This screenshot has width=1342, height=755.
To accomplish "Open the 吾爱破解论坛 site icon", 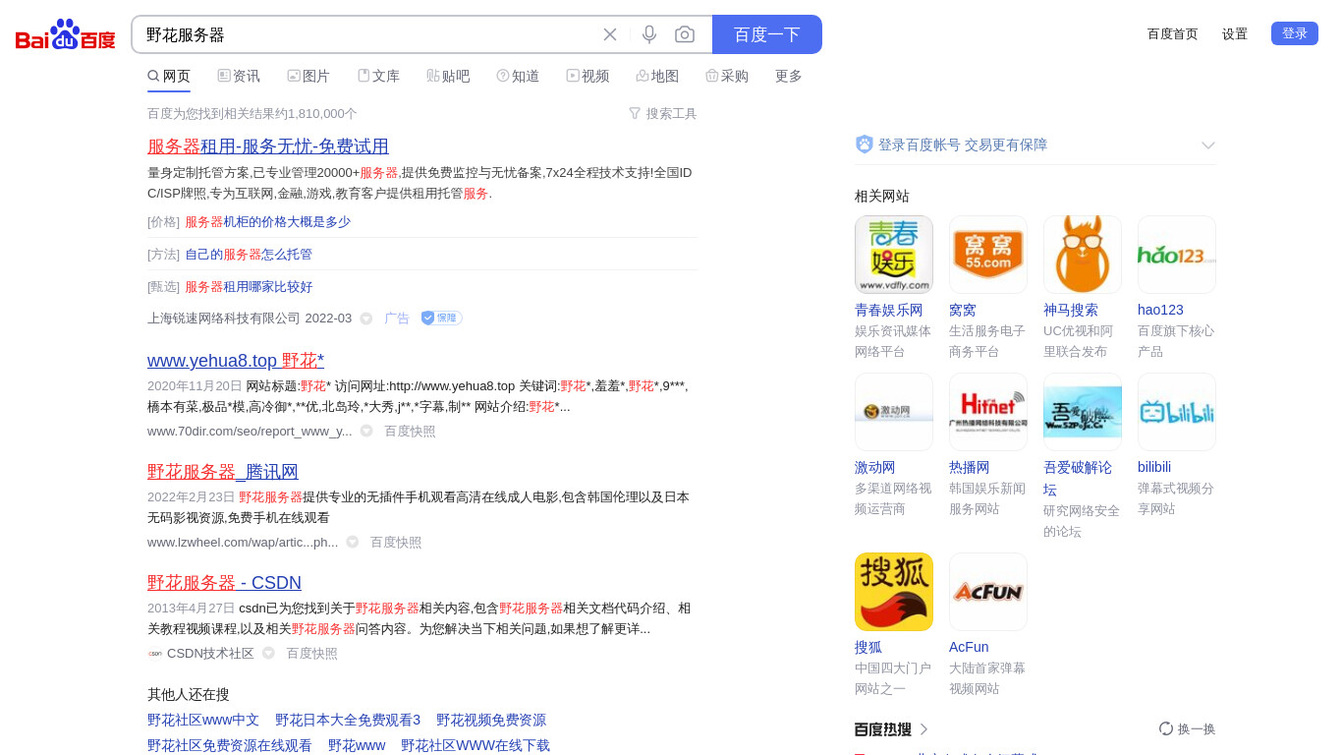I will point(1083,412).
